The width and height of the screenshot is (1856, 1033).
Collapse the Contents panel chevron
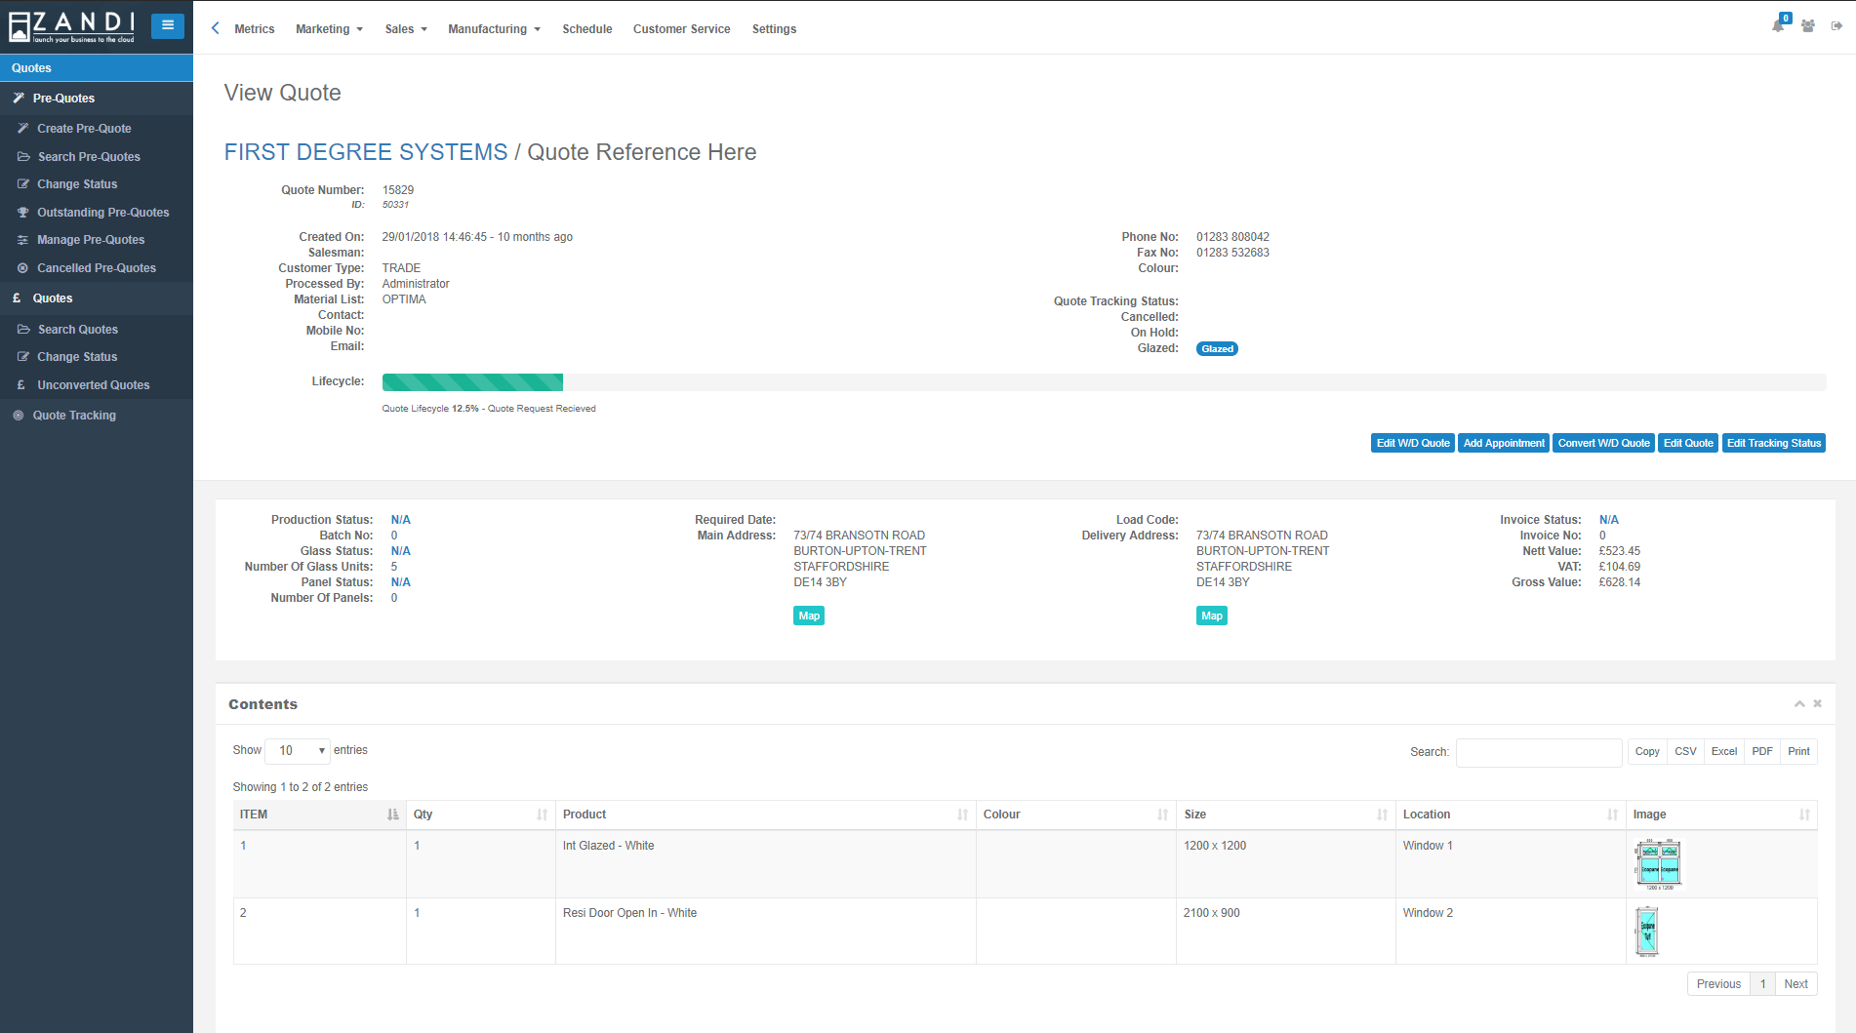[1799, 704]
